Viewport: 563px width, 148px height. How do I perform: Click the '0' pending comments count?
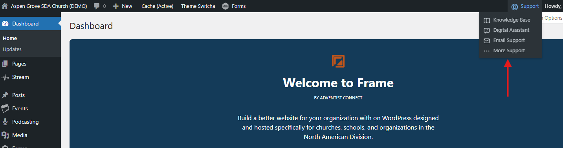click(104, 6)
